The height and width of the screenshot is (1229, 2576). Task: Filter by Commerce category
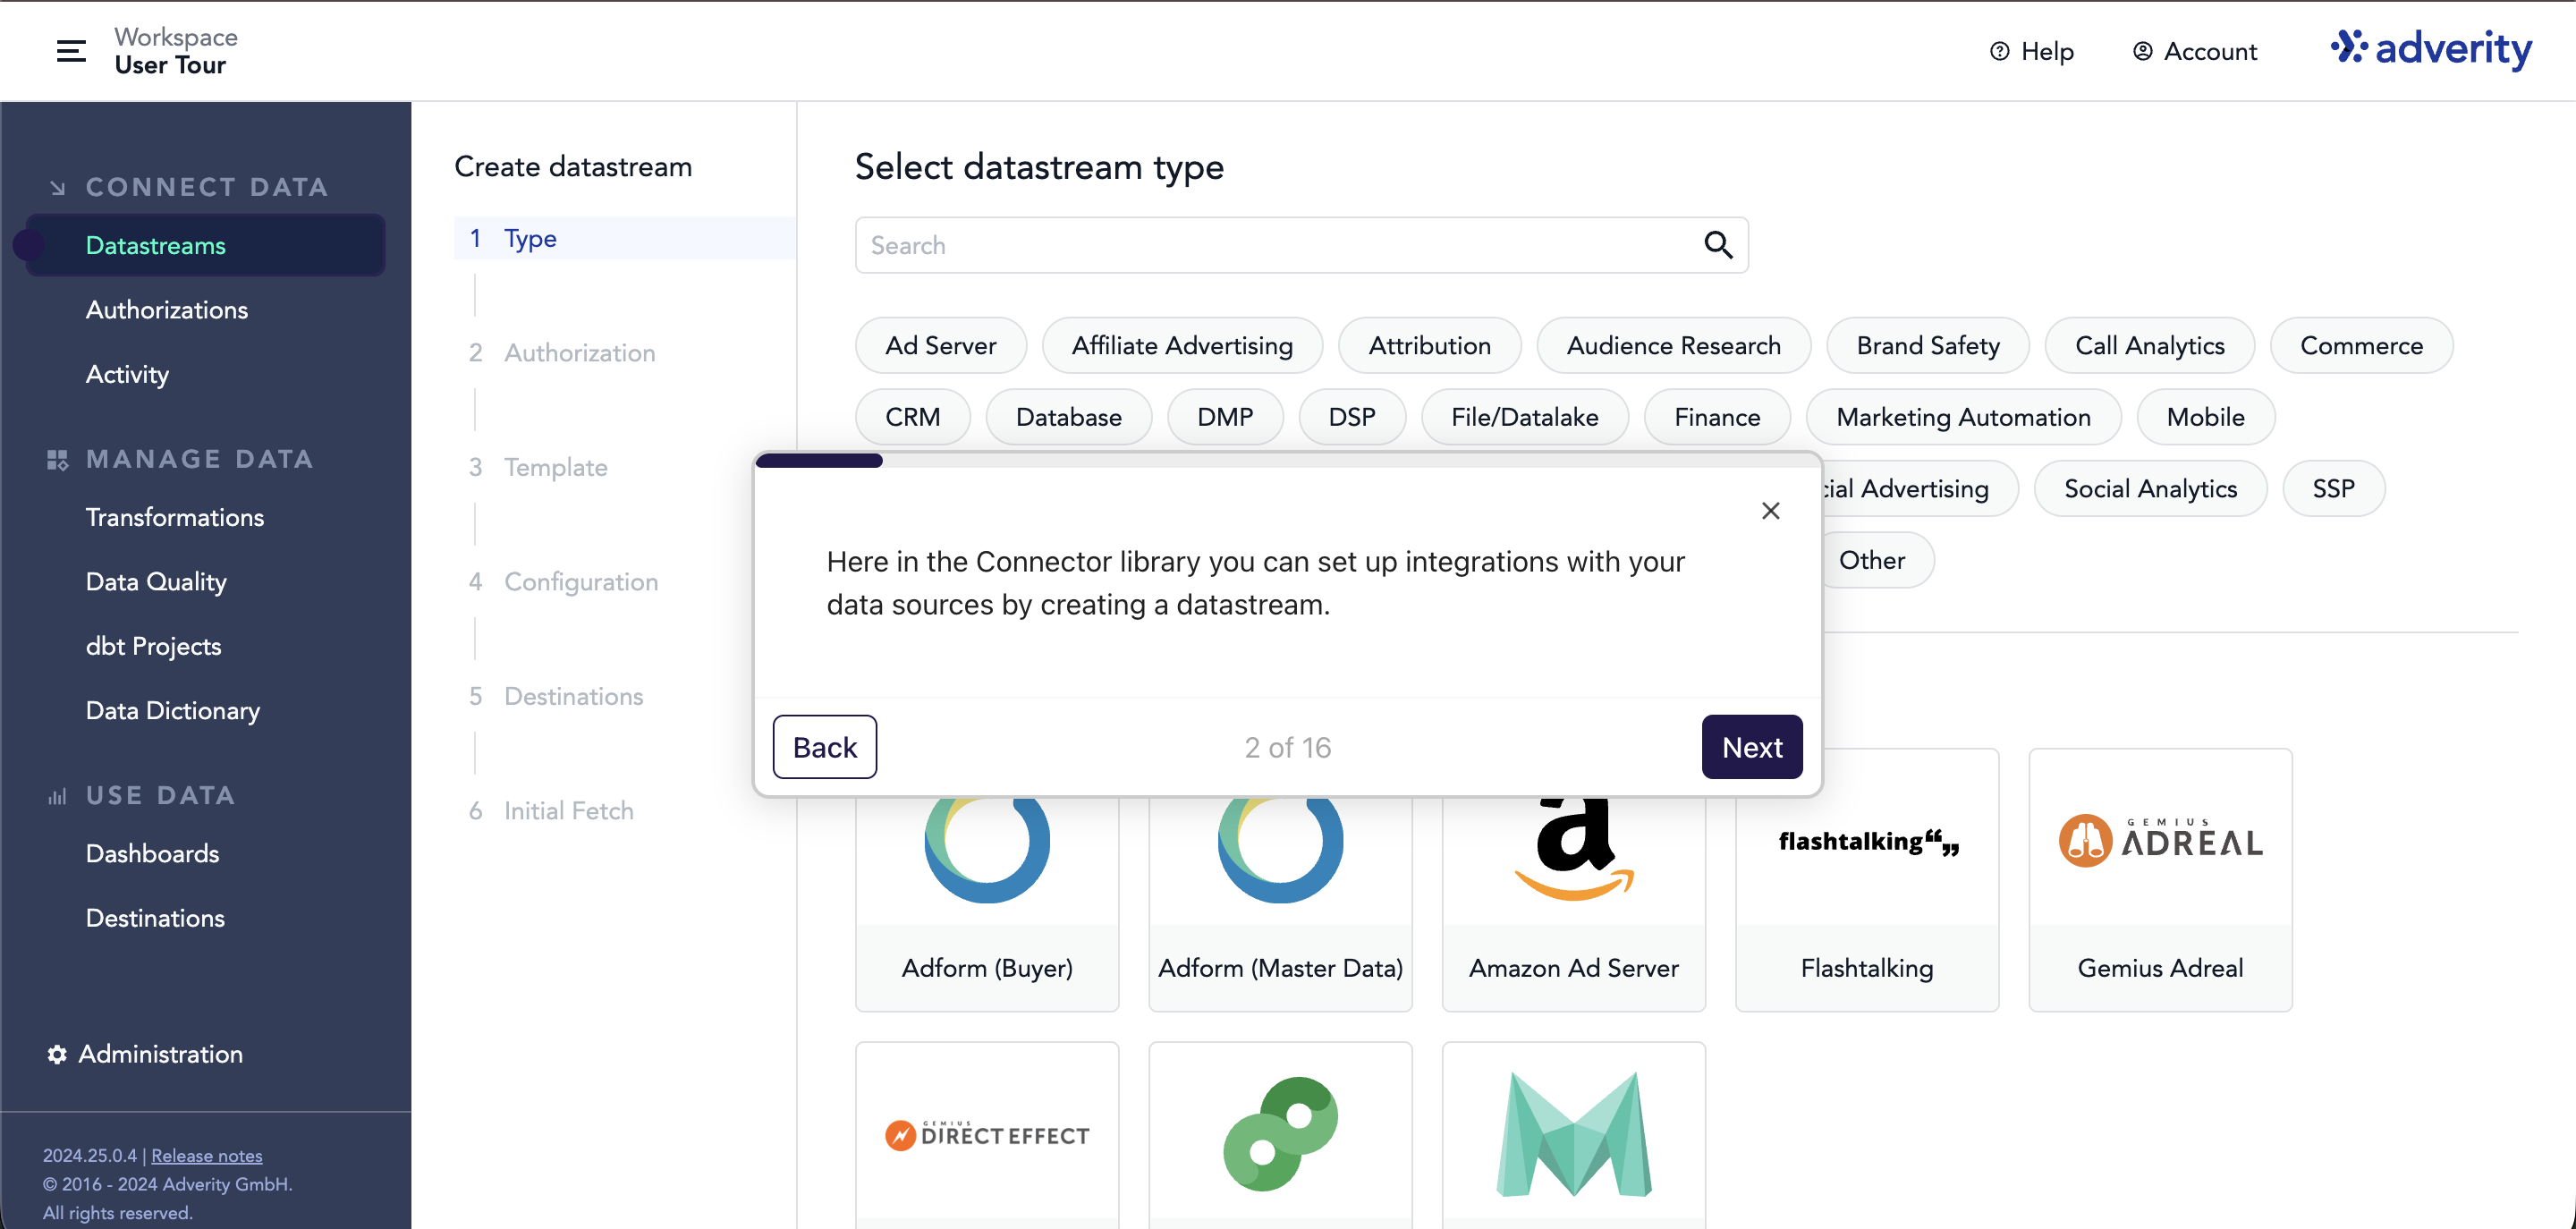point(2361,345)
